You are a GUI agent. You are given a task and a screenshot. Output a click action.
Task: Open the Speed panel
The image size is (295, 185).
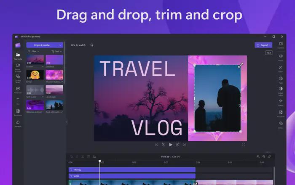[x=281, y=101]
